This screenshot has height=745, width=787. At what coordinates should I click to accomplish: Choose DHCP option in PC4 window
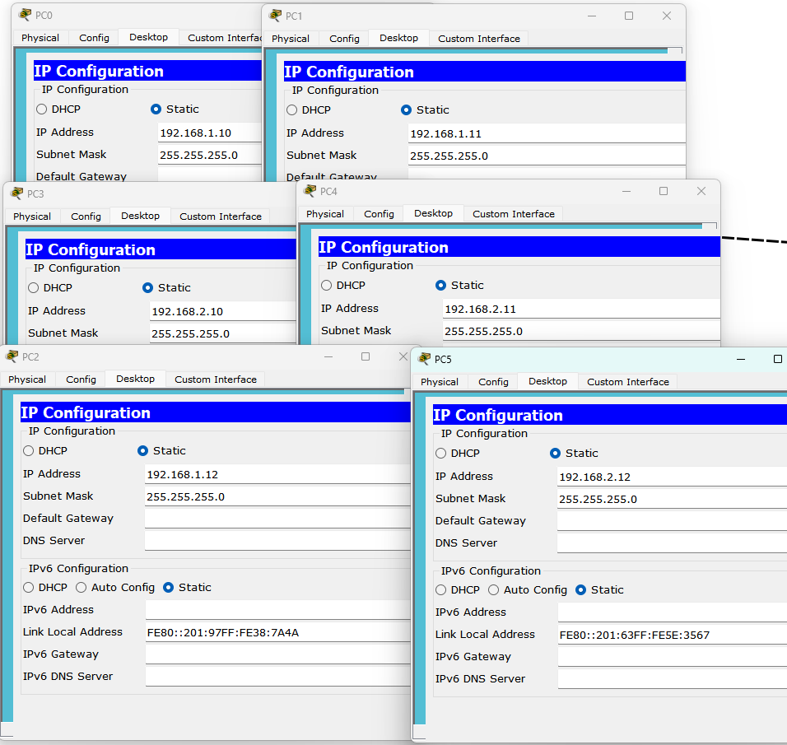click(x=327, y=285)
